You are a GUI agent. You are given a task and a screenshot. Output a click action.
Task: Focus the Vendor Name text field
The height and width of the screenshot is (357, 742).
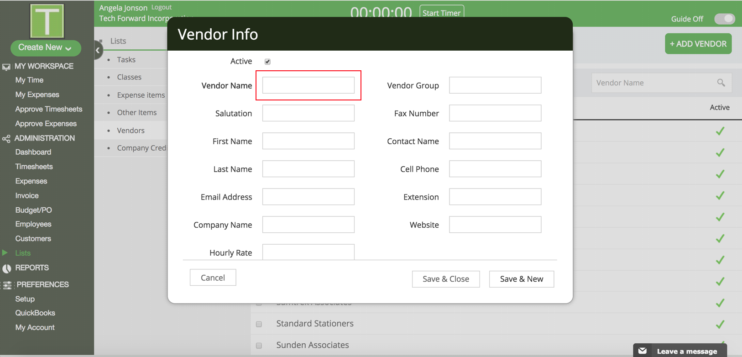308,85
